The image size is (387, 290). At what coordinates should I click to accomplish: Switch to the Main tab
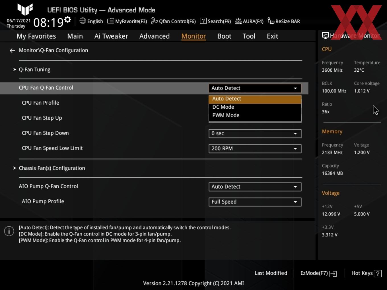[x=75, y=36]
